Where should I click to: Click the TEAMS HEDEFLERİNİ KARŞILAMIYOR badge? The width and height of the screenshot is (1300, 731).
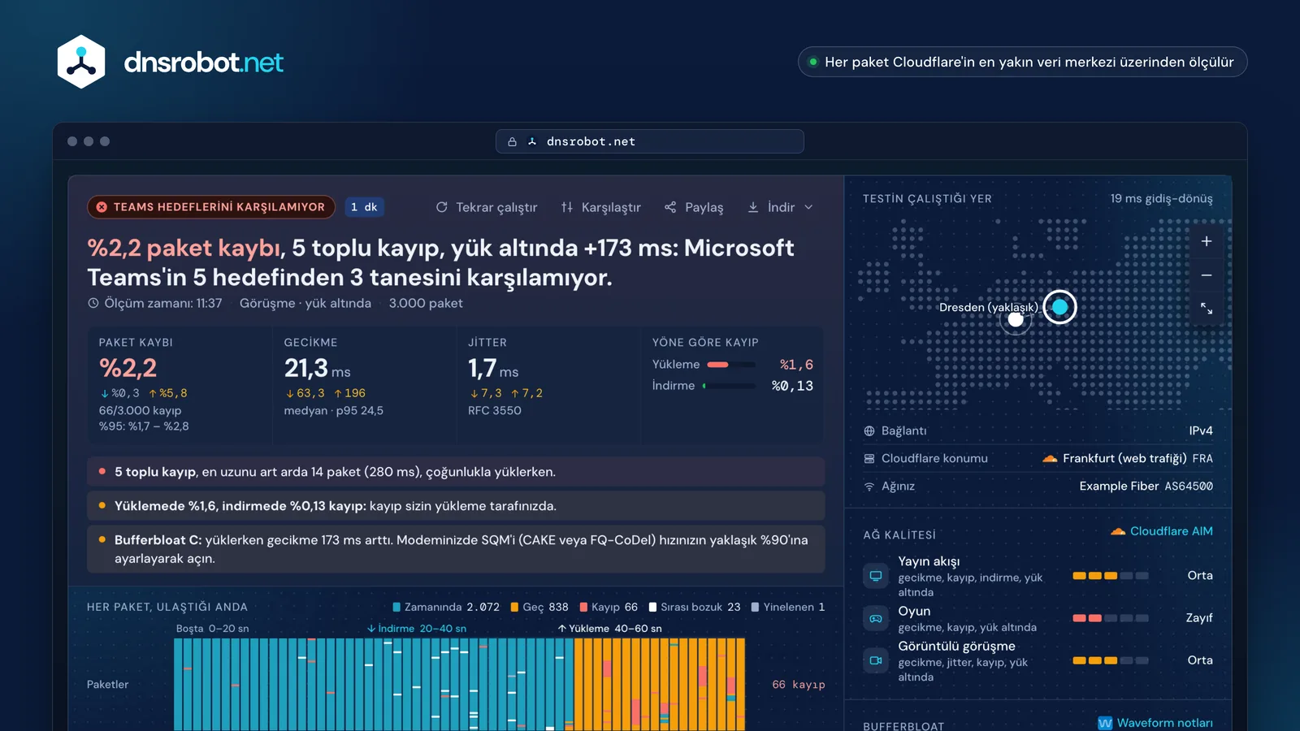coord(211,207)
